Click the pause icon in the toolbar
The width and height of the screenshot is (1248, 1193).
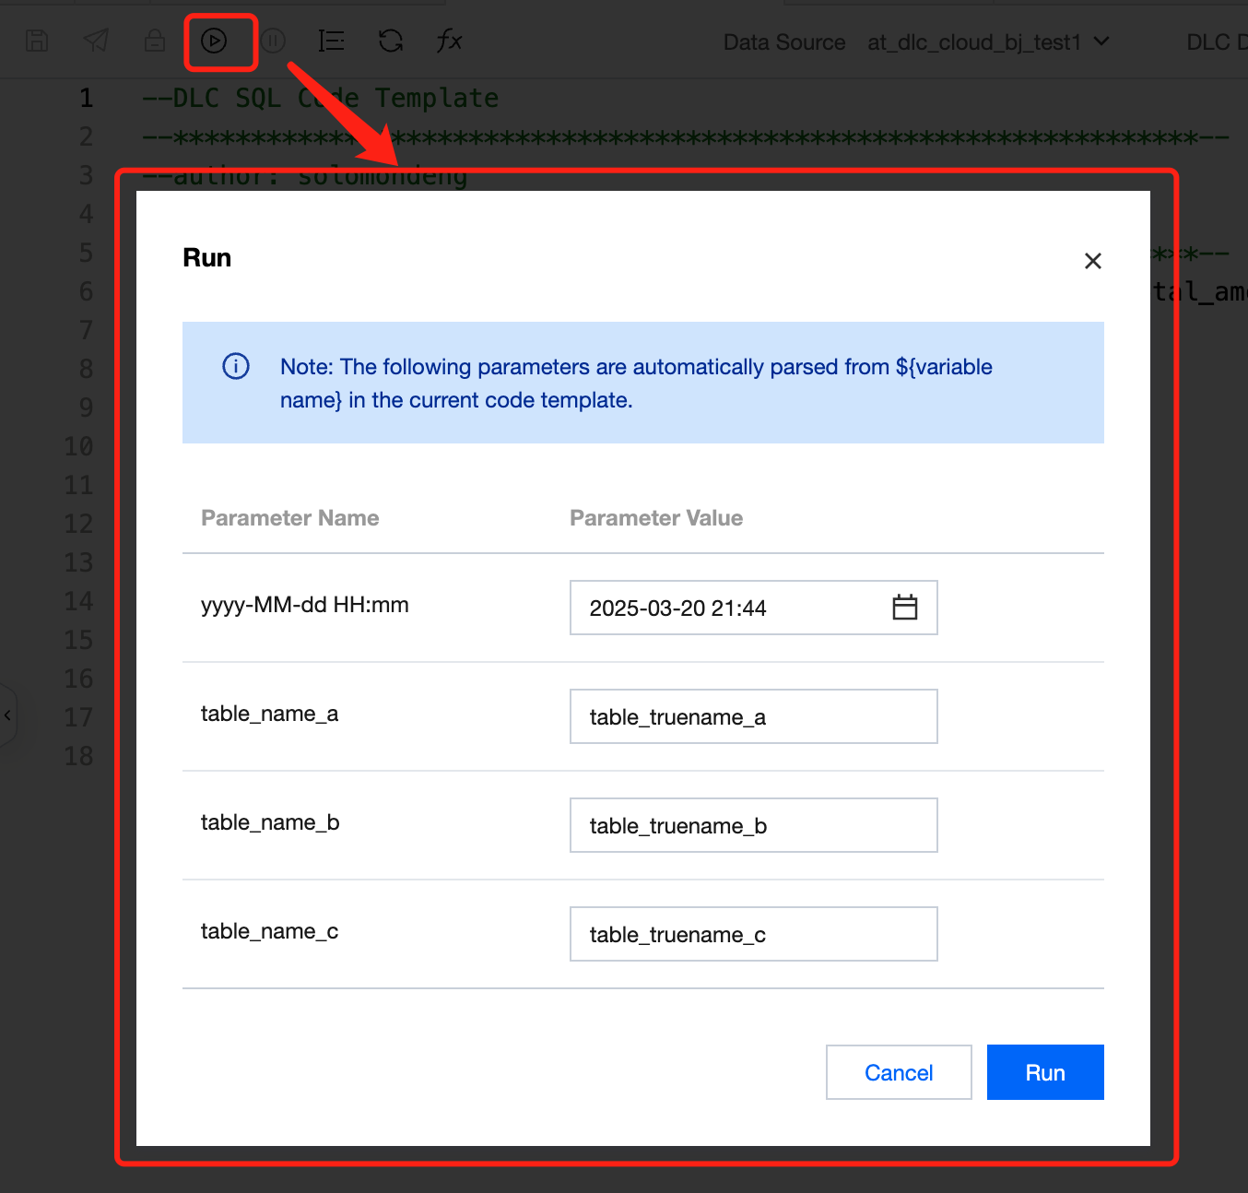point(273,41)
